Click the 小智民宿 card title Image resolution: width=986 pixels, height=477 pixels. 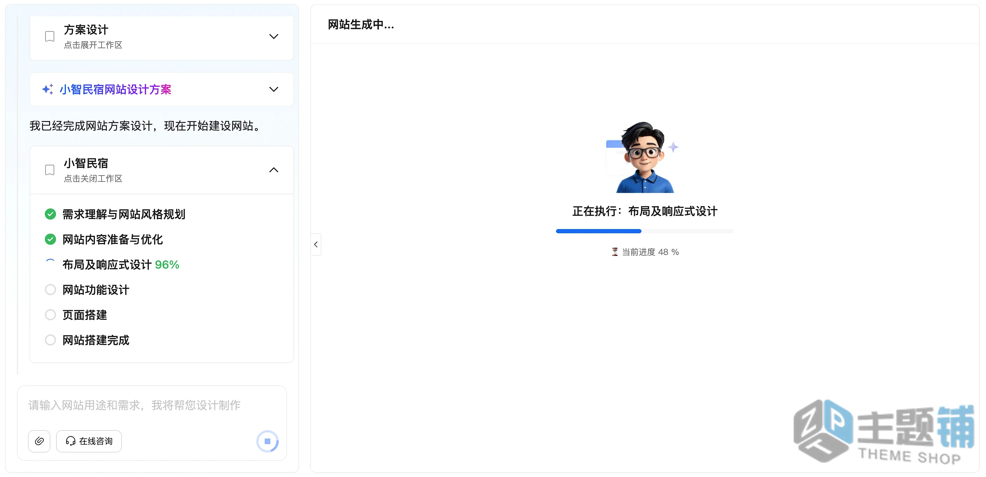tap(86, 163)
